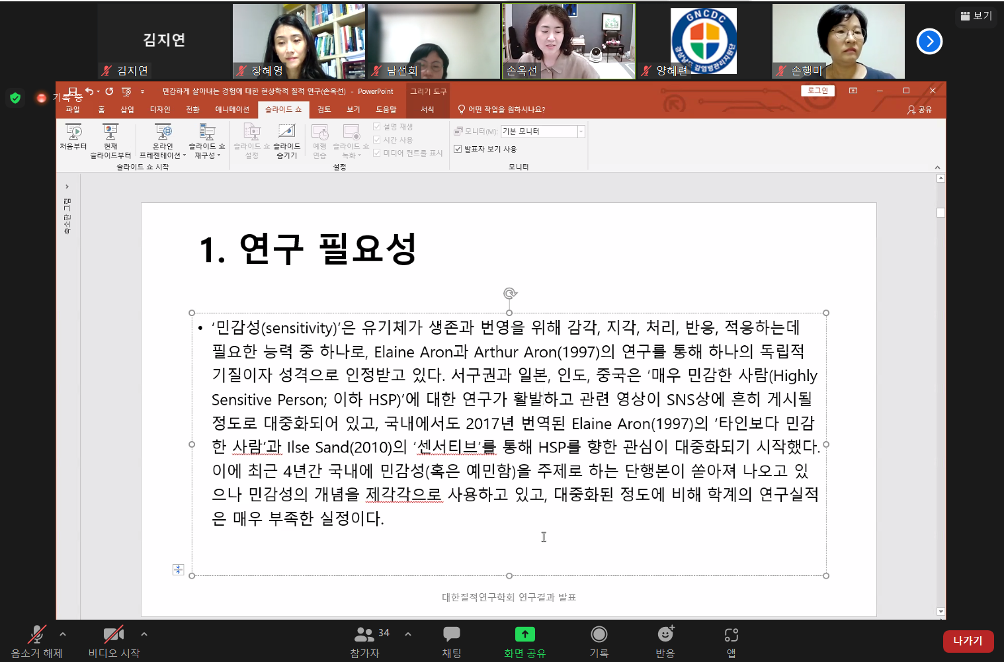
Task: Open participants (참가자) panel in Zoom
Action: tap(365, 641)
